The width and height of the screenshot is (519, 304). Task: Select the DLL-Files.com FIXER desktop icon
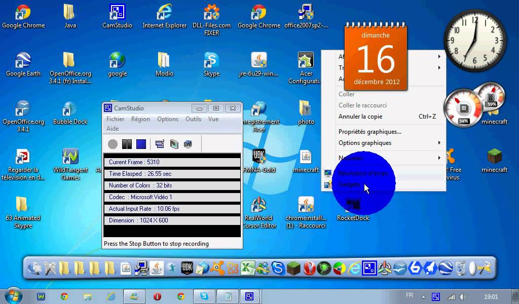coord(211,20)
